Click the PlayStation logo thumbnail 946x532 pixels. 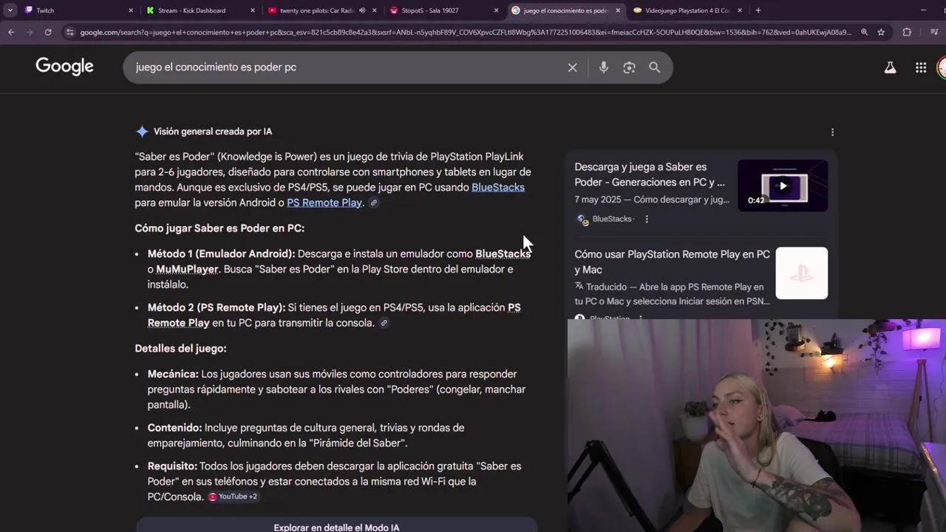pyautogui.click(x=802, y=273)
